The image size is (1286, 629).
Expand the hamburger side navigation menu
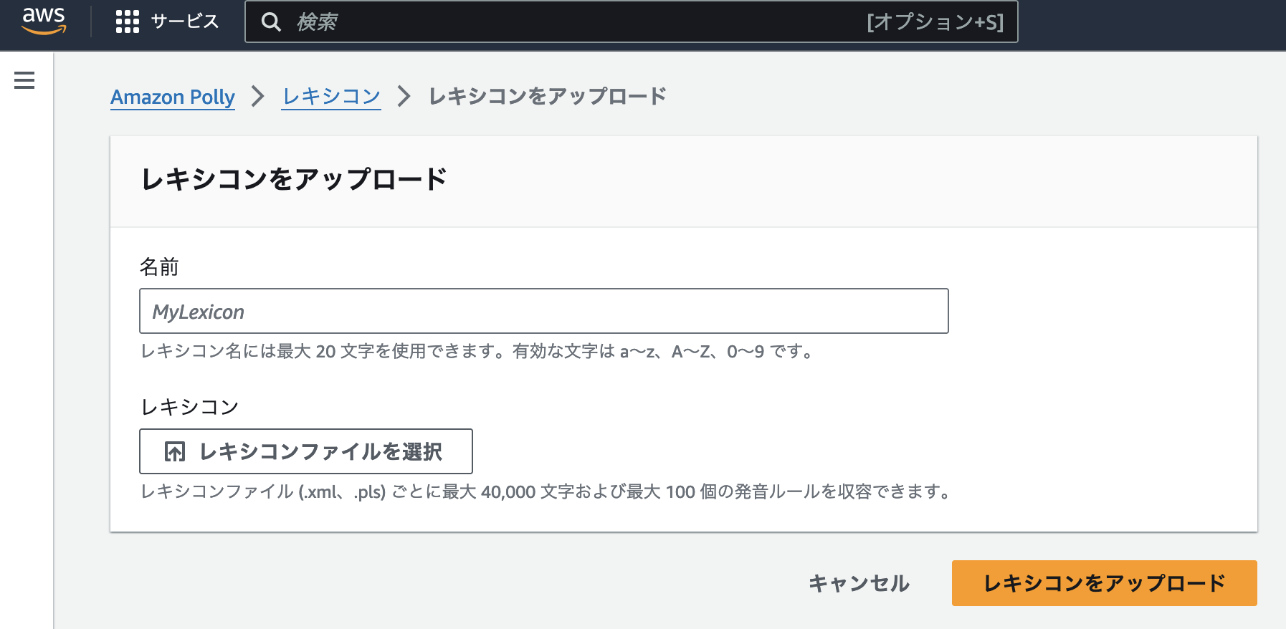tap(24, 80)
